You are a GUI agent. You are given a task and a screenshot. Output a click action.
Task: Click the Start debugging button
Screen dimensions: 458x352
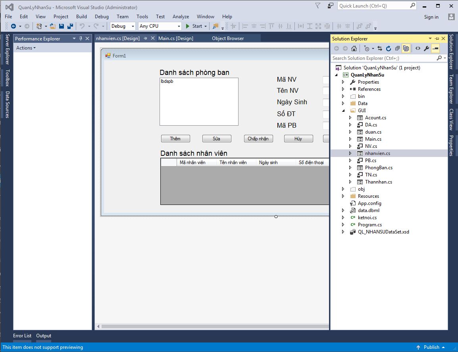point(194,26)
